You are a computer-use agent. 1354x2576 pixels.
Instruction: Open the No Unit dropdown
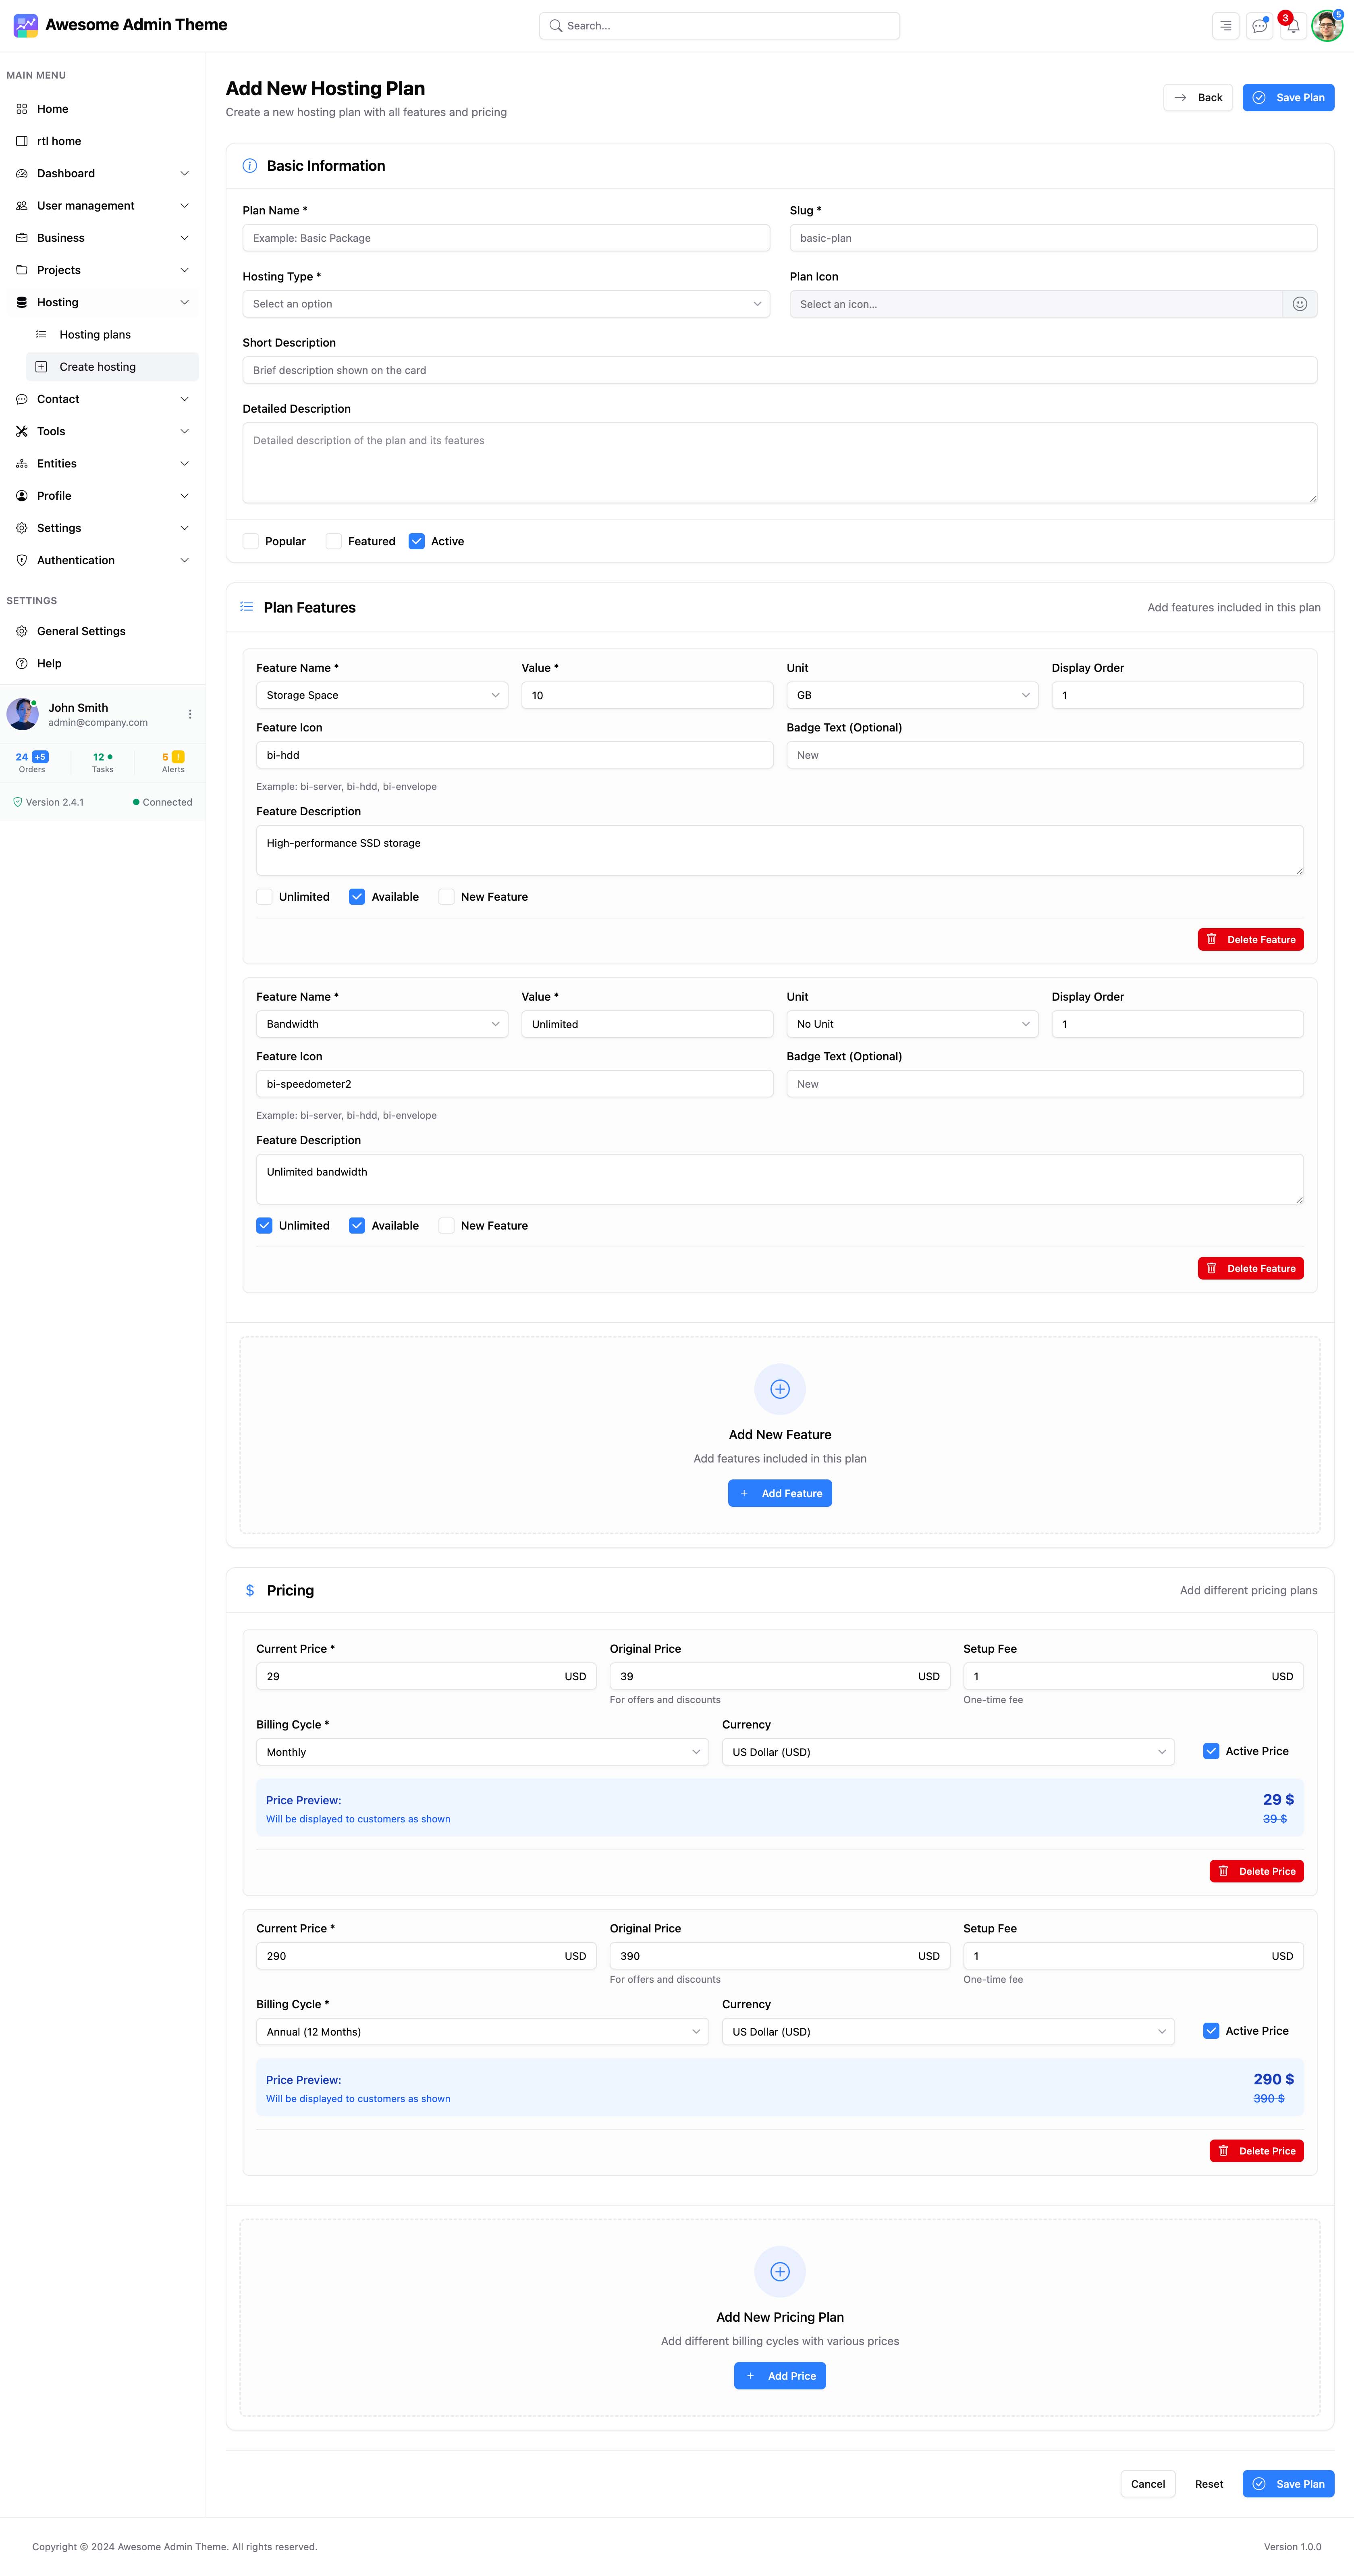[912, 1024]
